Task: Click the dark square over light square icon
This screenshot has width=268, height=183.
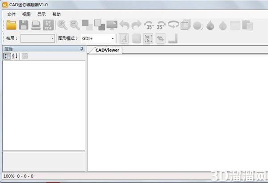Action: pos(88,25)
